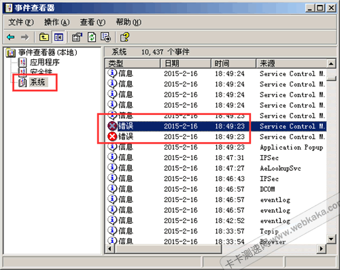Open the Properties toolbar icon
The height and width of the screenshot is (270, 340).
(77, 37)
